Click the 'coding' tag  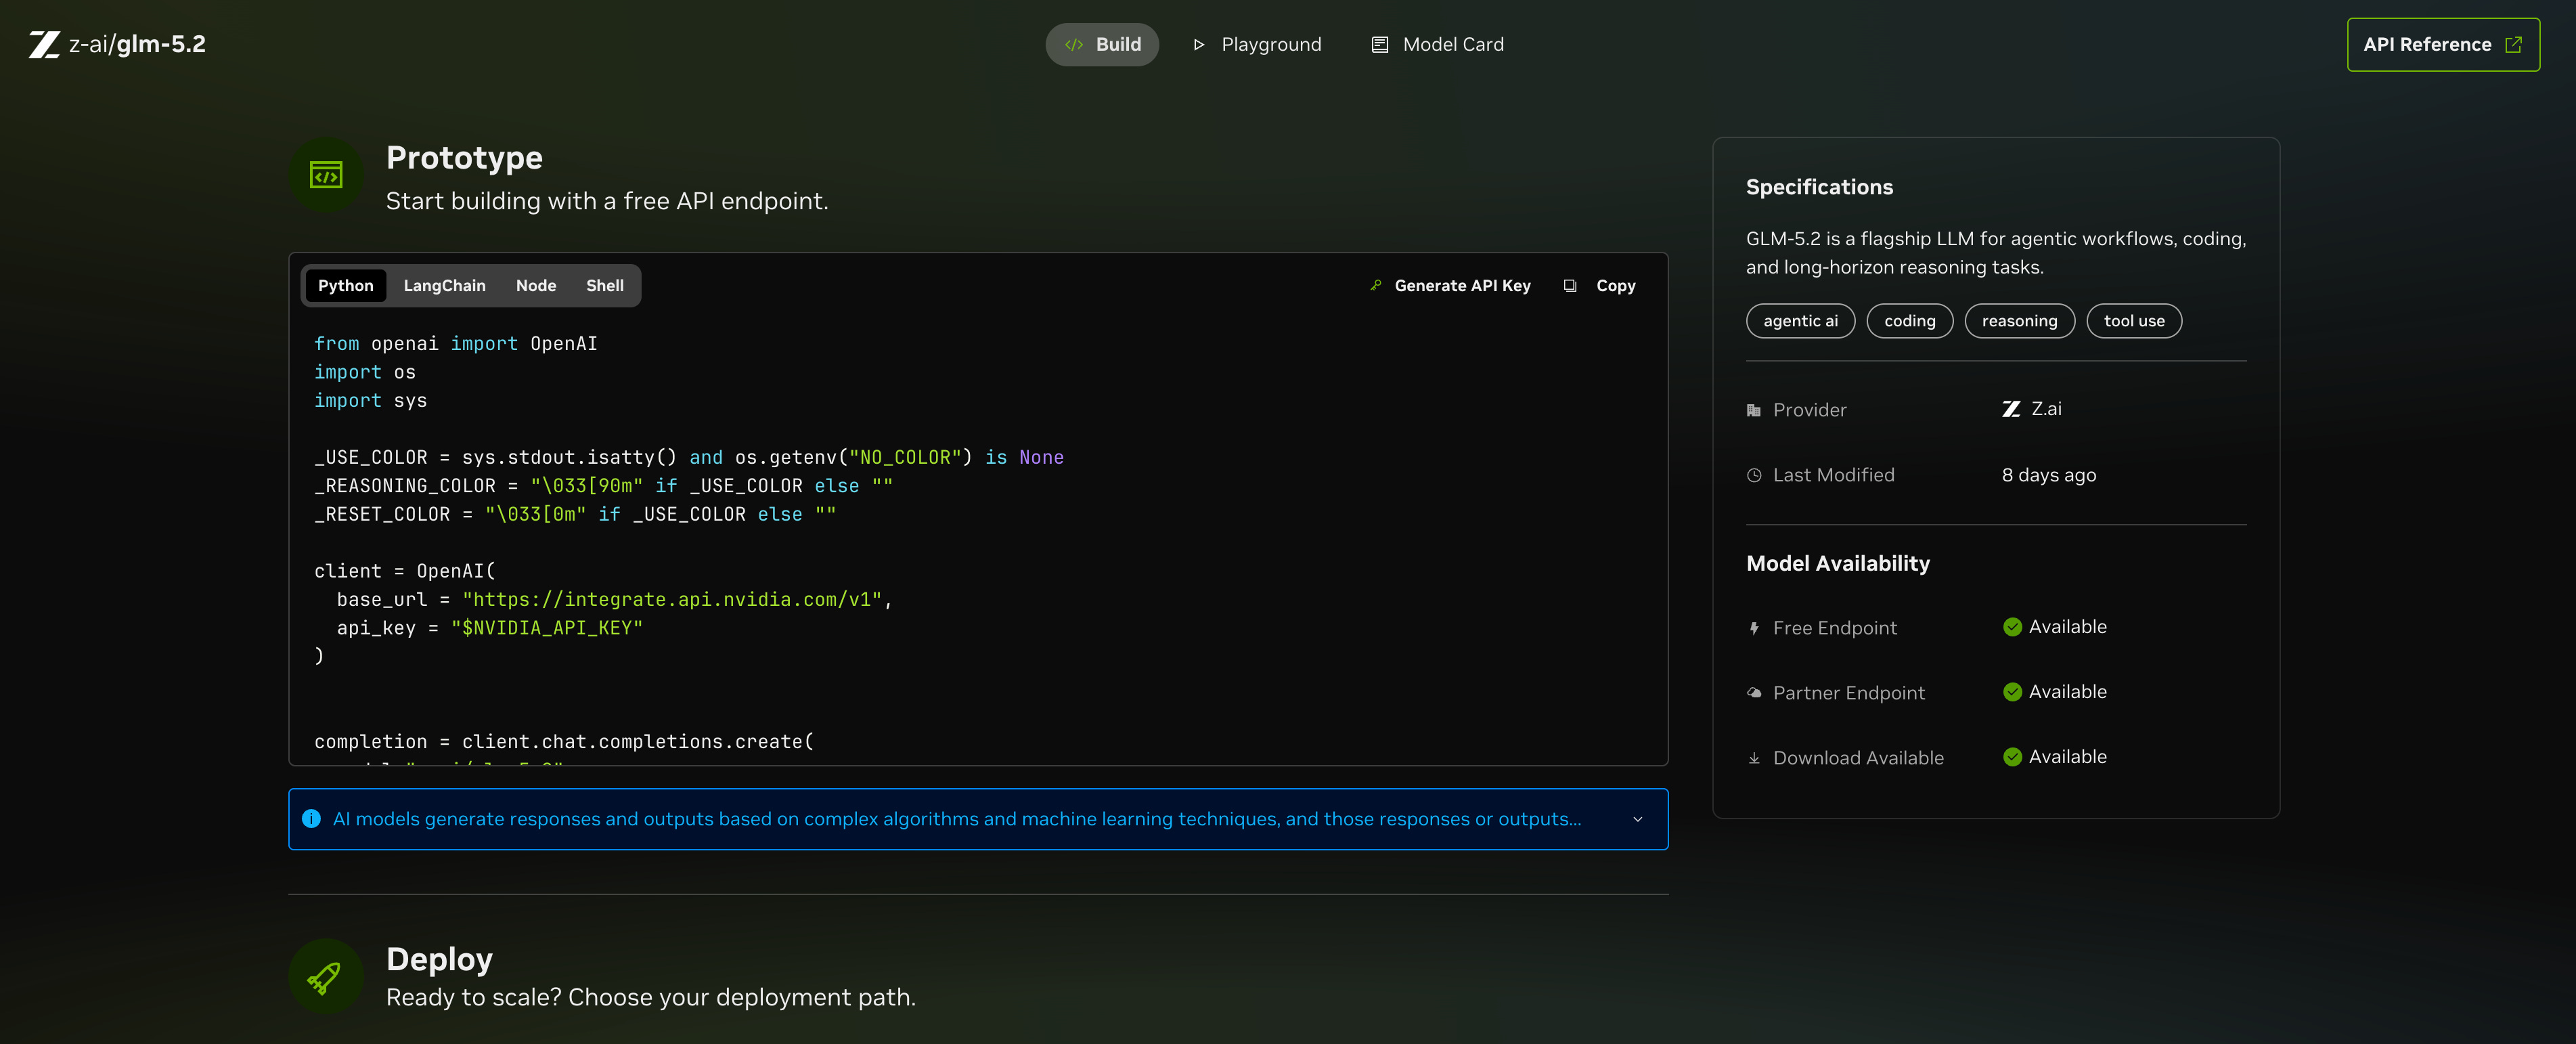[1909, 321]
